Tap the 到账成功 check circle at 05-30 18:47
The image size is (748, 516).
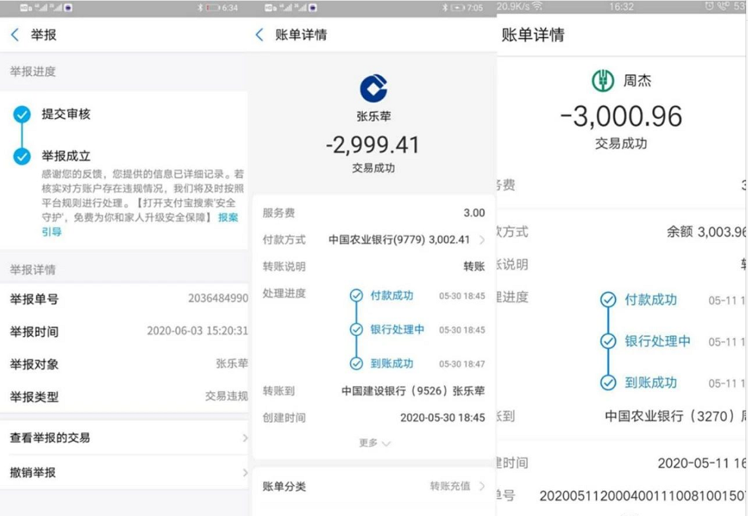pyautogui.click(x=356, y=364)
